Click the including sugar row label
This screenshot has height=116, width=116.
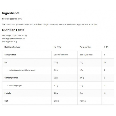click(x=15, y=85)
